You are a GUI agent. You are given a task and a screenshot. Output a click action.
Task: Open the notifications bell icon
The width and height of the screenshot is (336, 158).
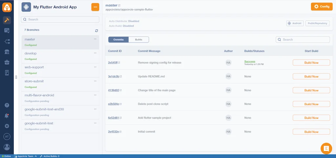tap(7, 116)
